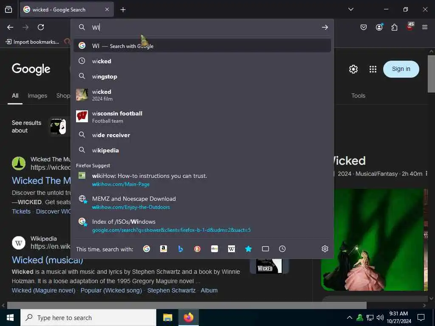435x326 pixels.
Task: Click the Go arrow in address bar
Action: click(x=325, y=27)
